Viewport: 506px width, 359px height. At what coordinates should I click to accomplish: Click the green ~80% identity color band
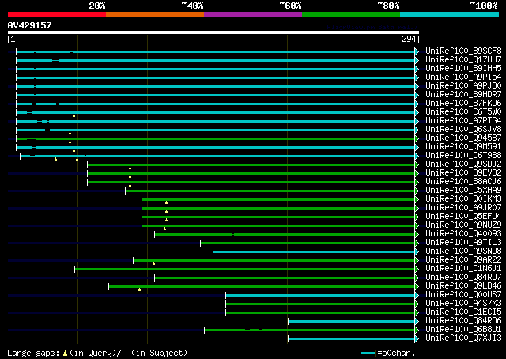coord(351,14)
